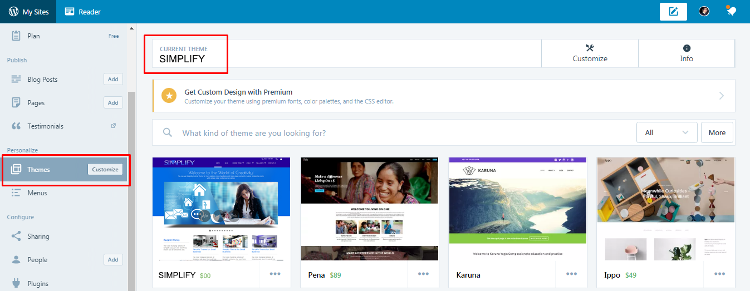This screenshot has width=750, height=291.
Task: Click the Info label in theme header
Action: [687, 58]
